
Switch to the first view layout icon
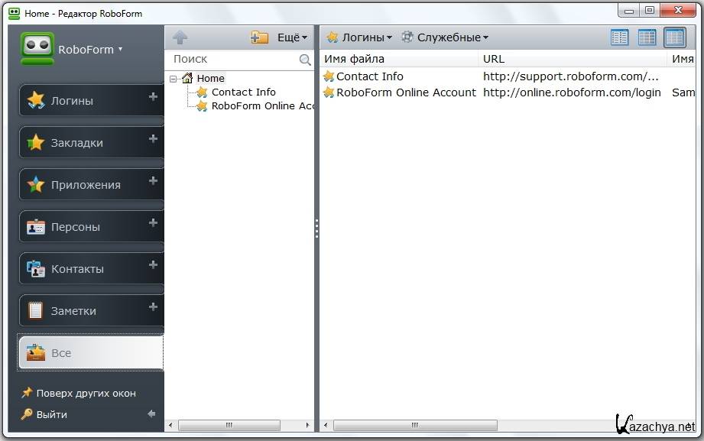click(x=619, y=37)
